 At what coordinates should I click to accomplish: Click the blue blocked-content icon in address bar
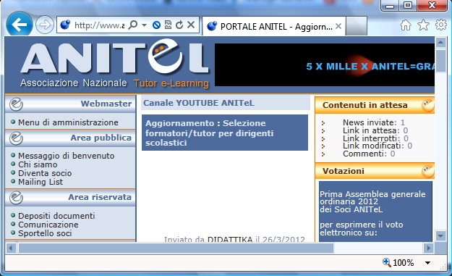(156, 25)
